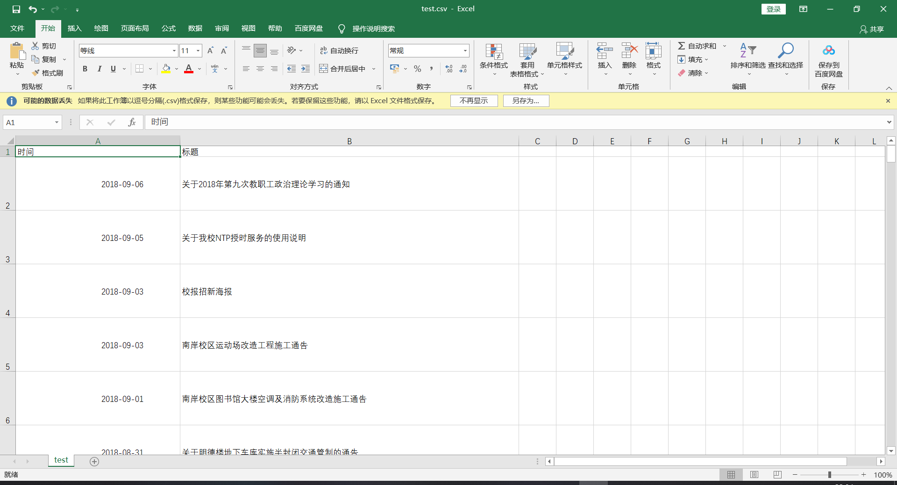Viewport: 897px width, 485px height.
Task: Click the Cut scissors icon
Action: coord(35,46)
